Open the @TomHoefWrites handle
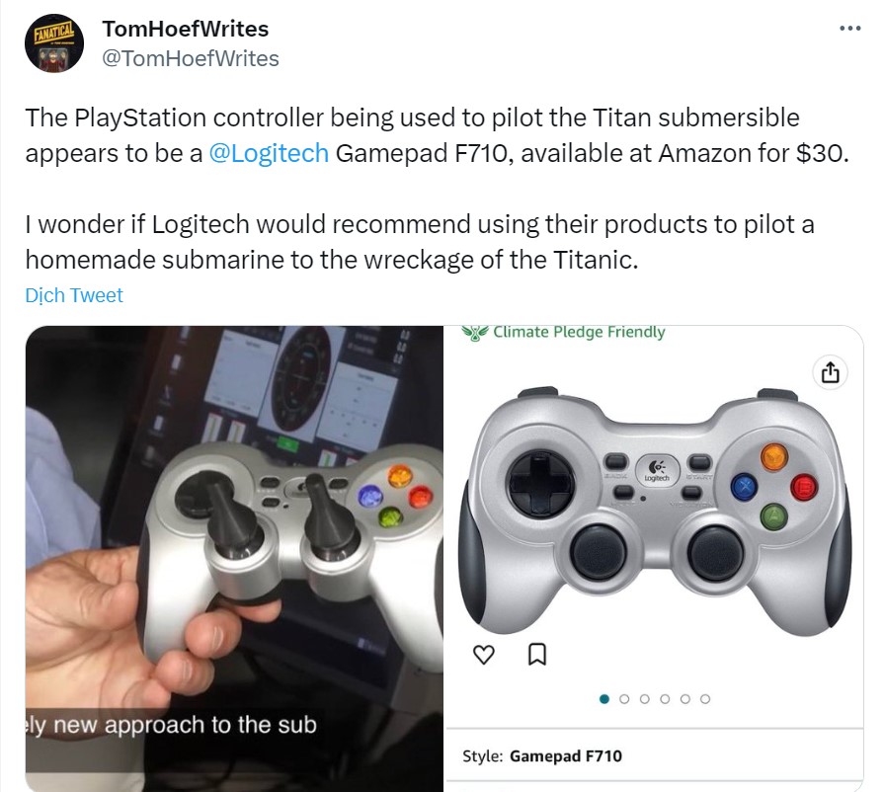The height and width of the screenshot is (792, 884). tap(190, 58)
